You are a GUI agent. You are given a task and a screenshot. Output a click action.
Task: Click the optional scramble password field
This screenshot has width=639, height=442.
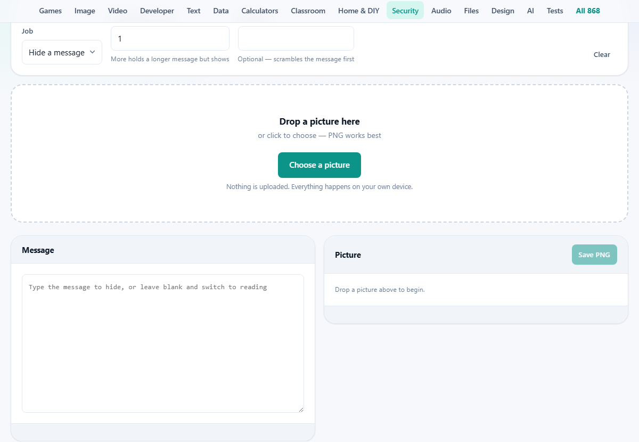pyautogui.click(x=296, y=38)
